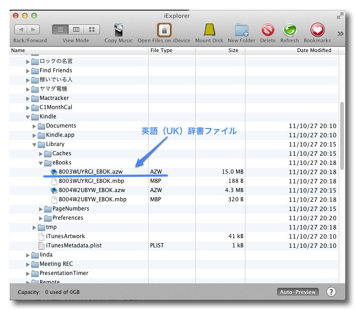Expand the Caches folder
The height and width of the screenshot is (310, 355).
click(x=41, y=154)
